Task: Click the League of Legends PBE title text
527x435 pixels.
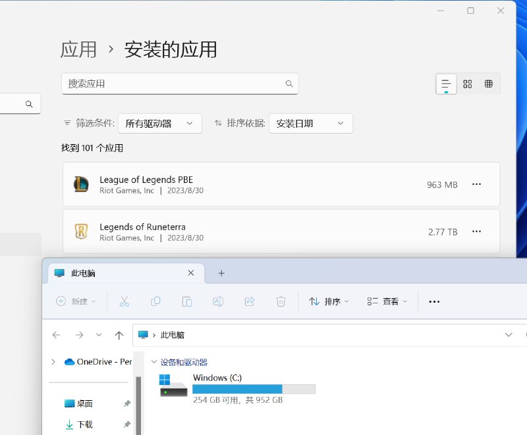Action: point(146,180)
